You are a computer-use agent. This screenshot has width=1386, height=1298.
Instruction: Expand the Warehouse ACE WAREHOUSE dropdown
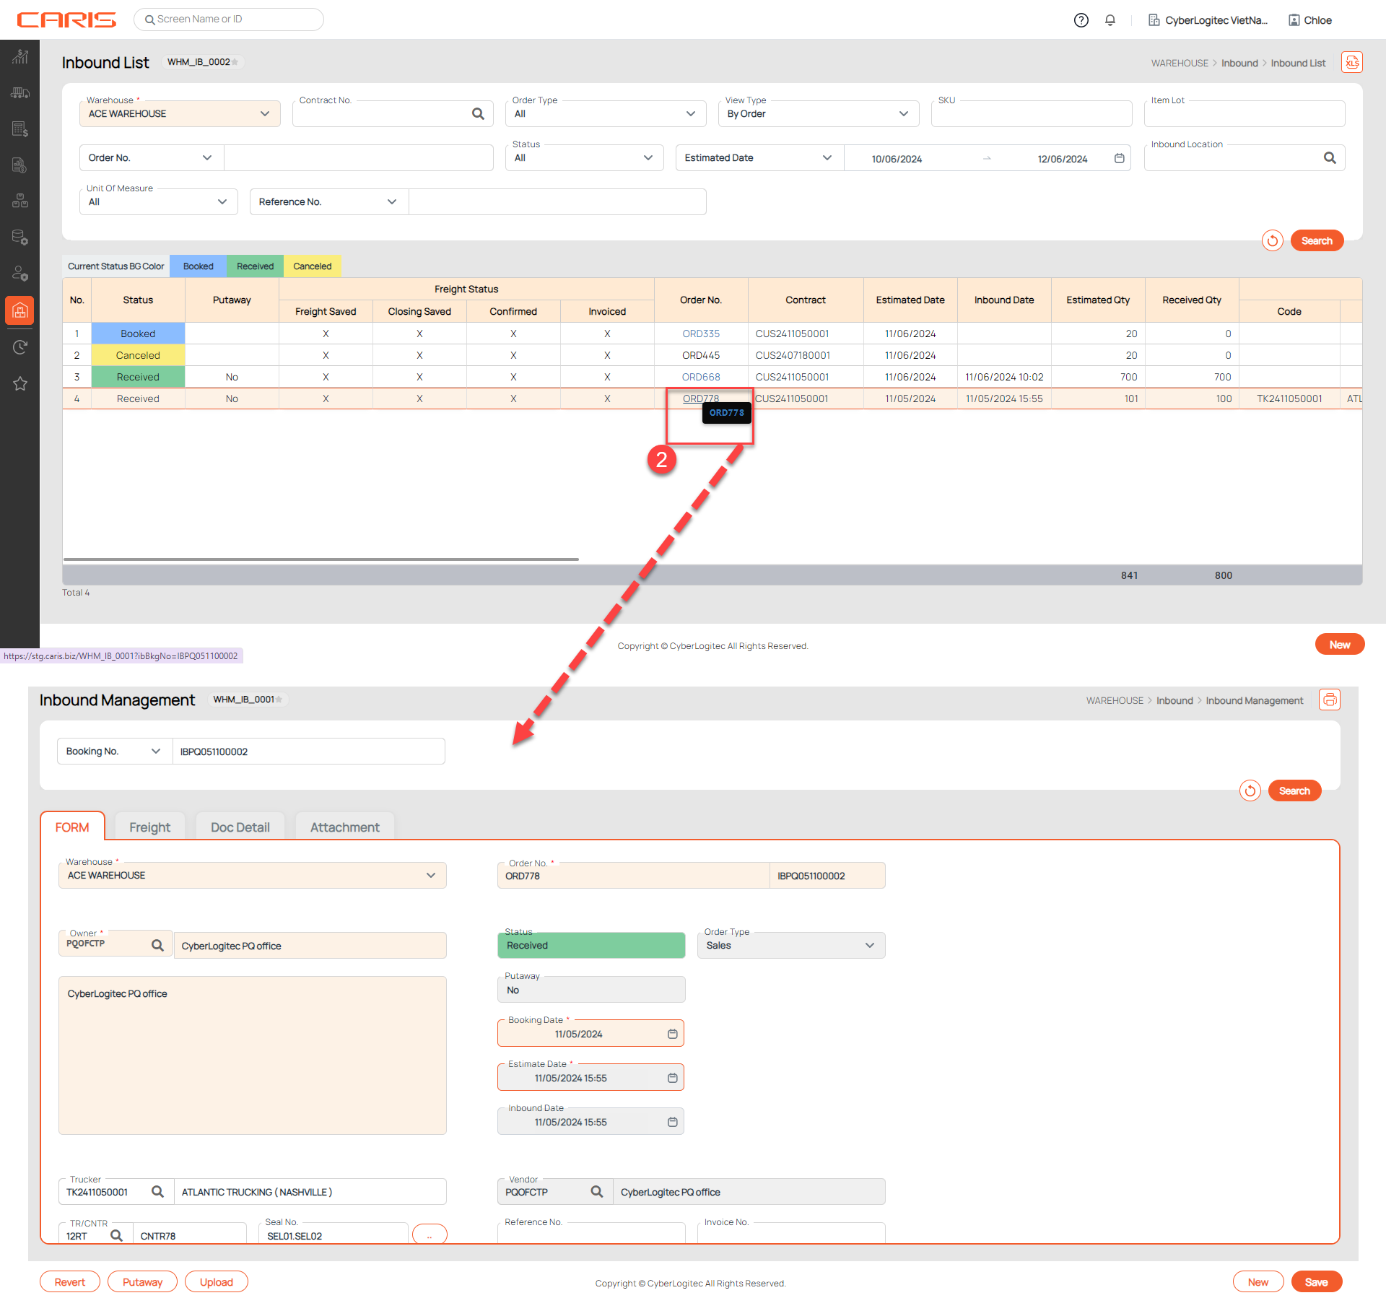179,114
